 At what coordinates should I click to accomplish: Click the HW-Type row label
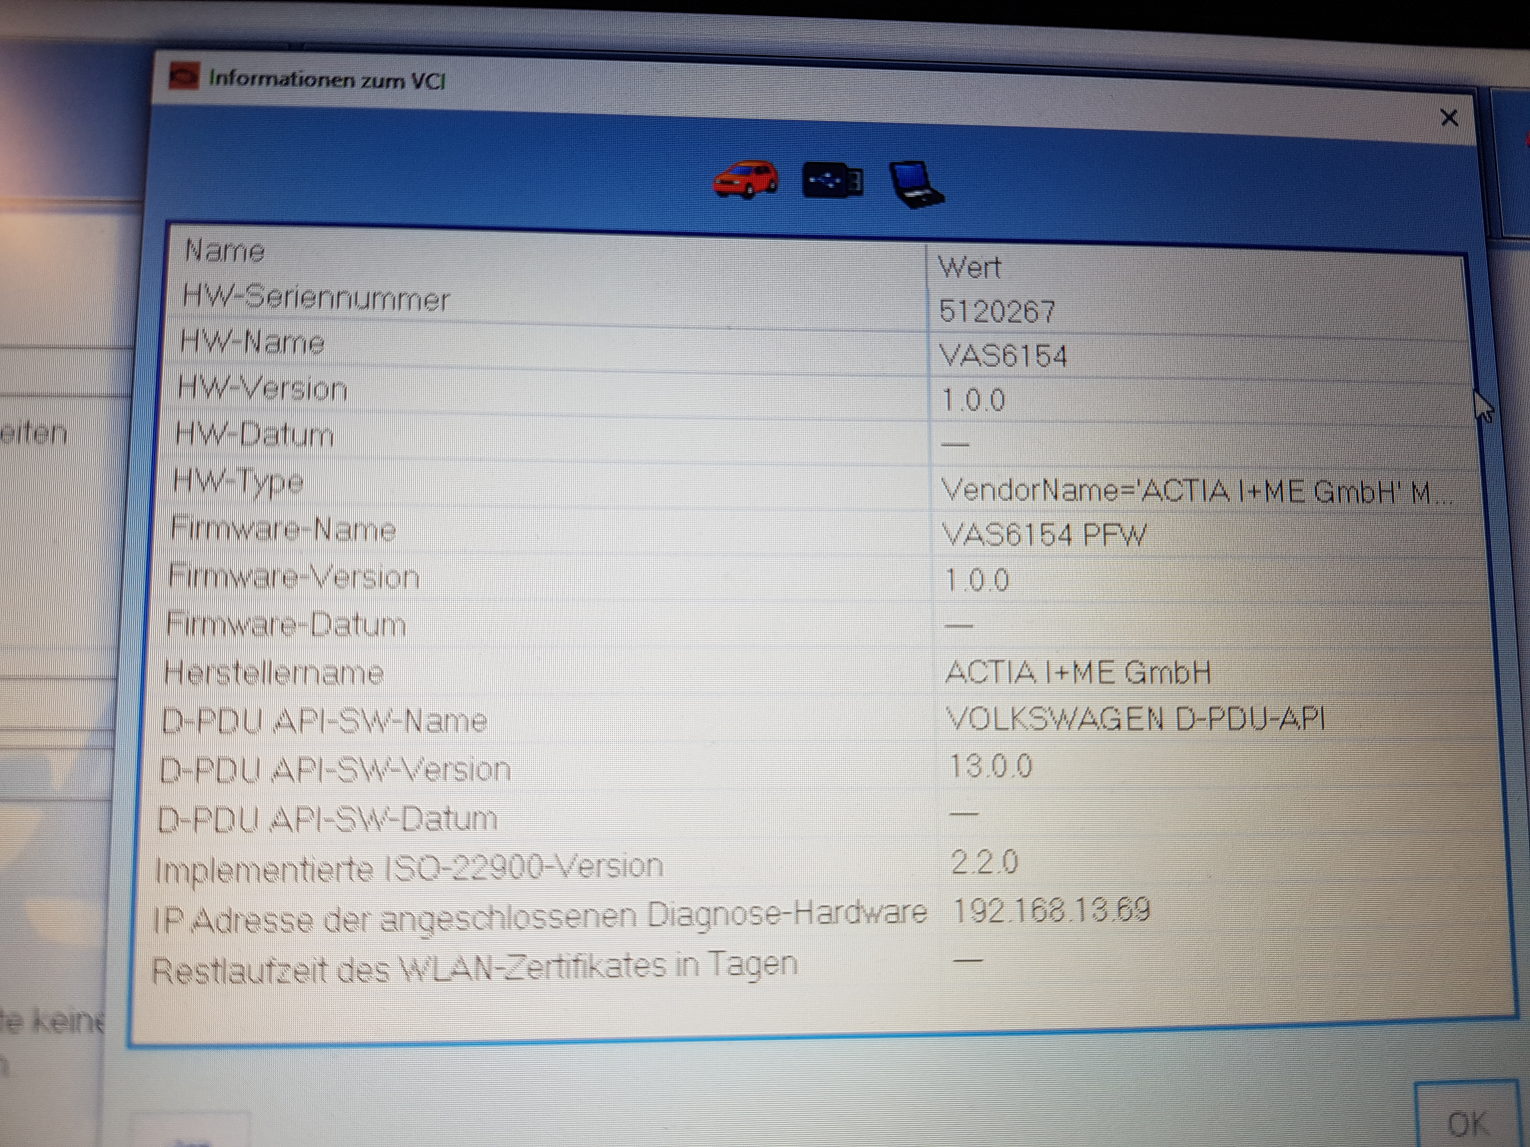[x=238, y=481]
